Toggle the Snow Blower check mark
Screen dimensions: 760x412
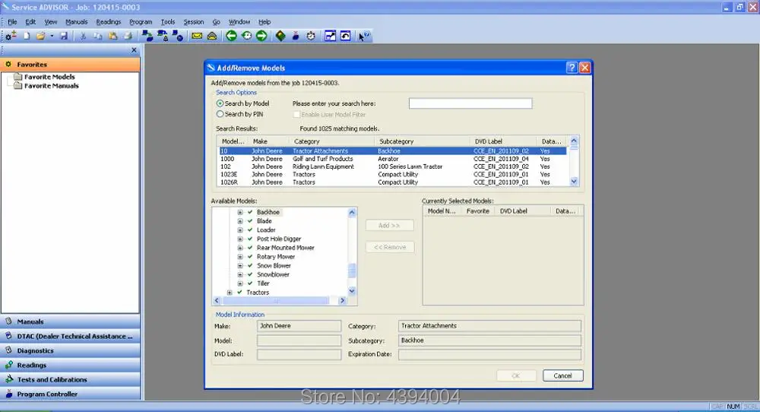tap(250, 265)
